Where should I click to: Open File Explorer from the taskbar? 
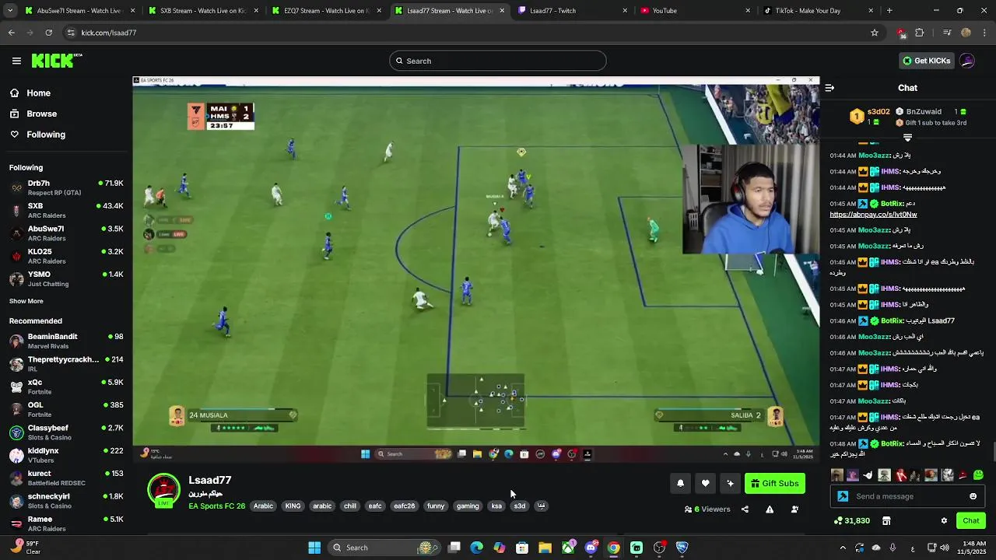pos(545,548)
